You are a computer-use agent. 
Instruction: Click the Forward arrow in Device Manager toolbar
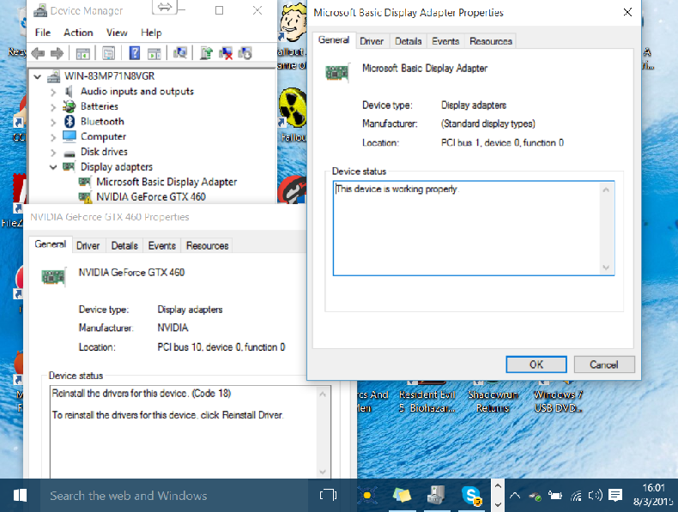[57, 53]
